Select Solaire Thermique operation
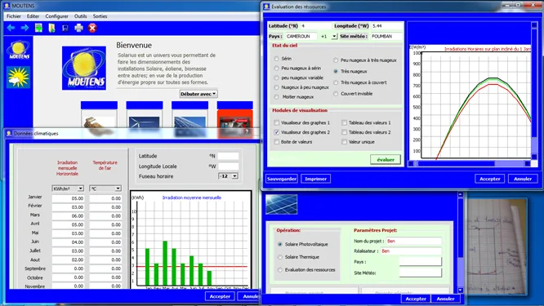This screenshot has height=306, width=544. pos(280,257)
